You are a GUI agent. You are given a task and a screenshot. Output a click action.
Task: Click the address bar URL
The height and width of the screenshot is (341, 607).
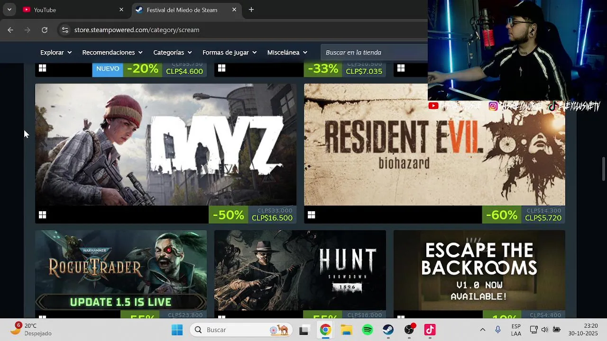137,30
